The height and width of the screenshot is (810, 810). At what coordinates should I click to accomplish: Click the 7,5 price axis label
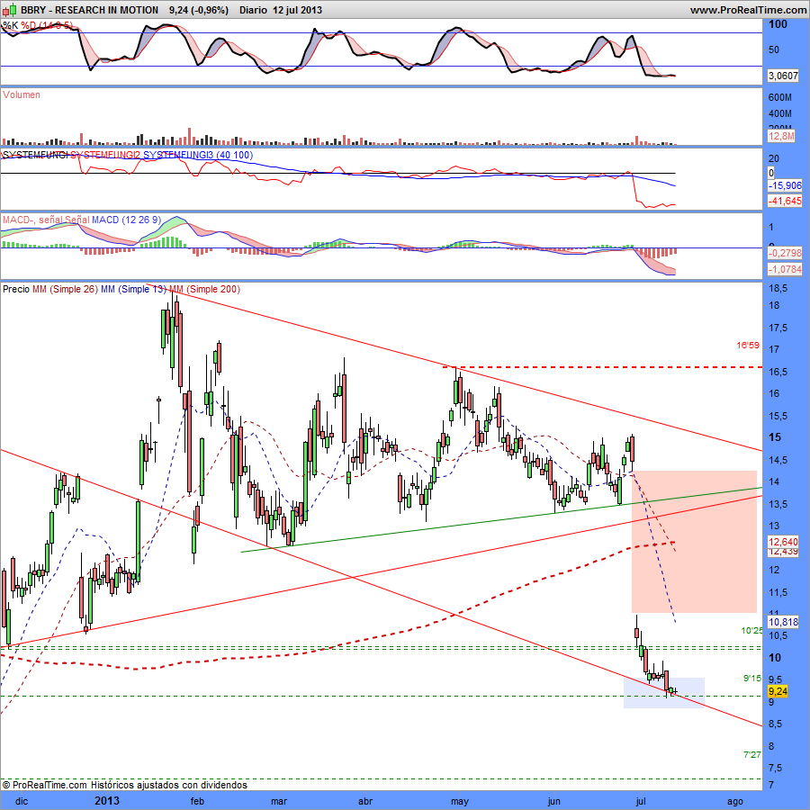click(x=776, y=769)
